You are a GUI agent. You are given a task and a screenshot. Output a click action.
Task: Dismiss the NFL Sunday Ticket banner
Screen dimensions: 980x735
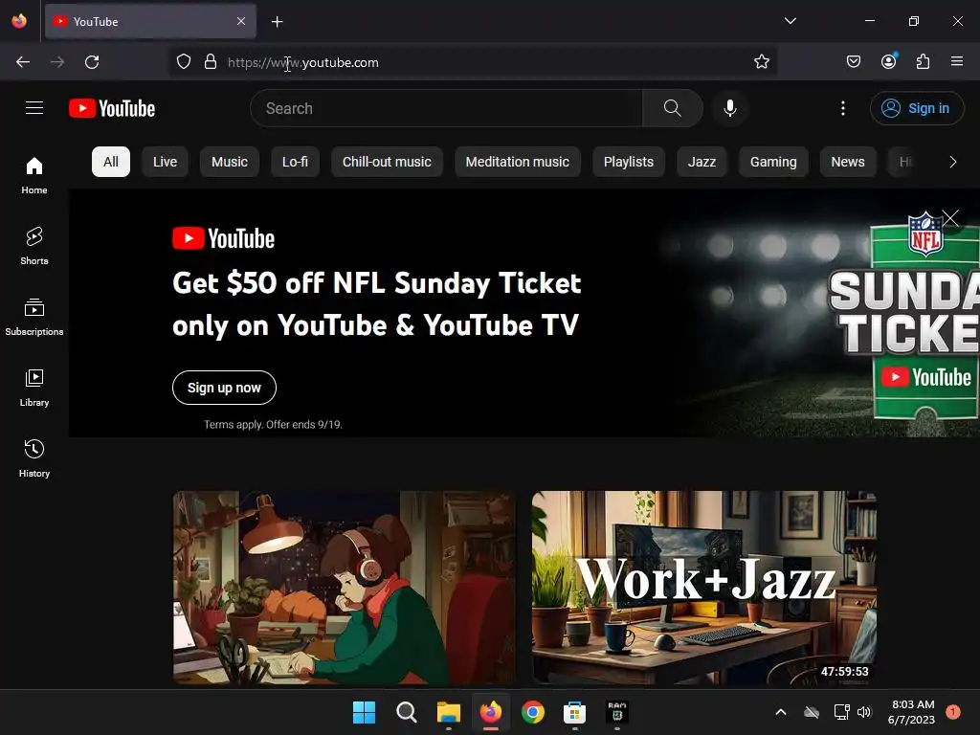pyautogui.click(x=950, y=218)
